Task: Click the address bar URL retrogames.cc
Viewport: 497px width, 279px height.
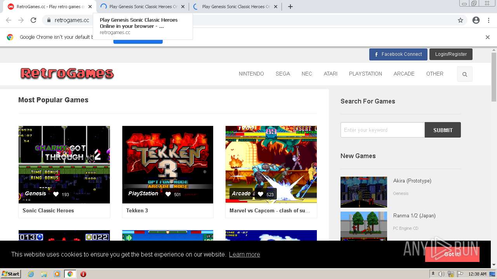Action: [72, 20]
